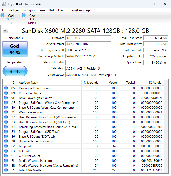
Task: Click status orb for Program Fail Count (Worst Case Component)
Action: 6,102
